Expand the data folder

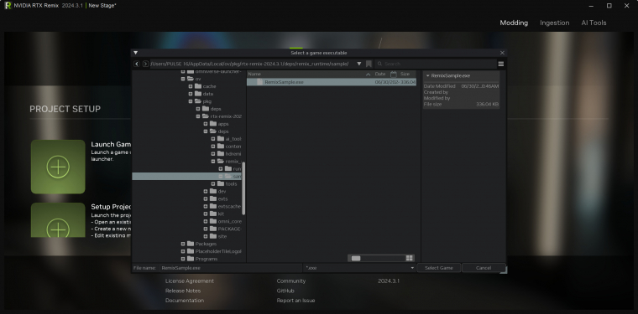191,94
